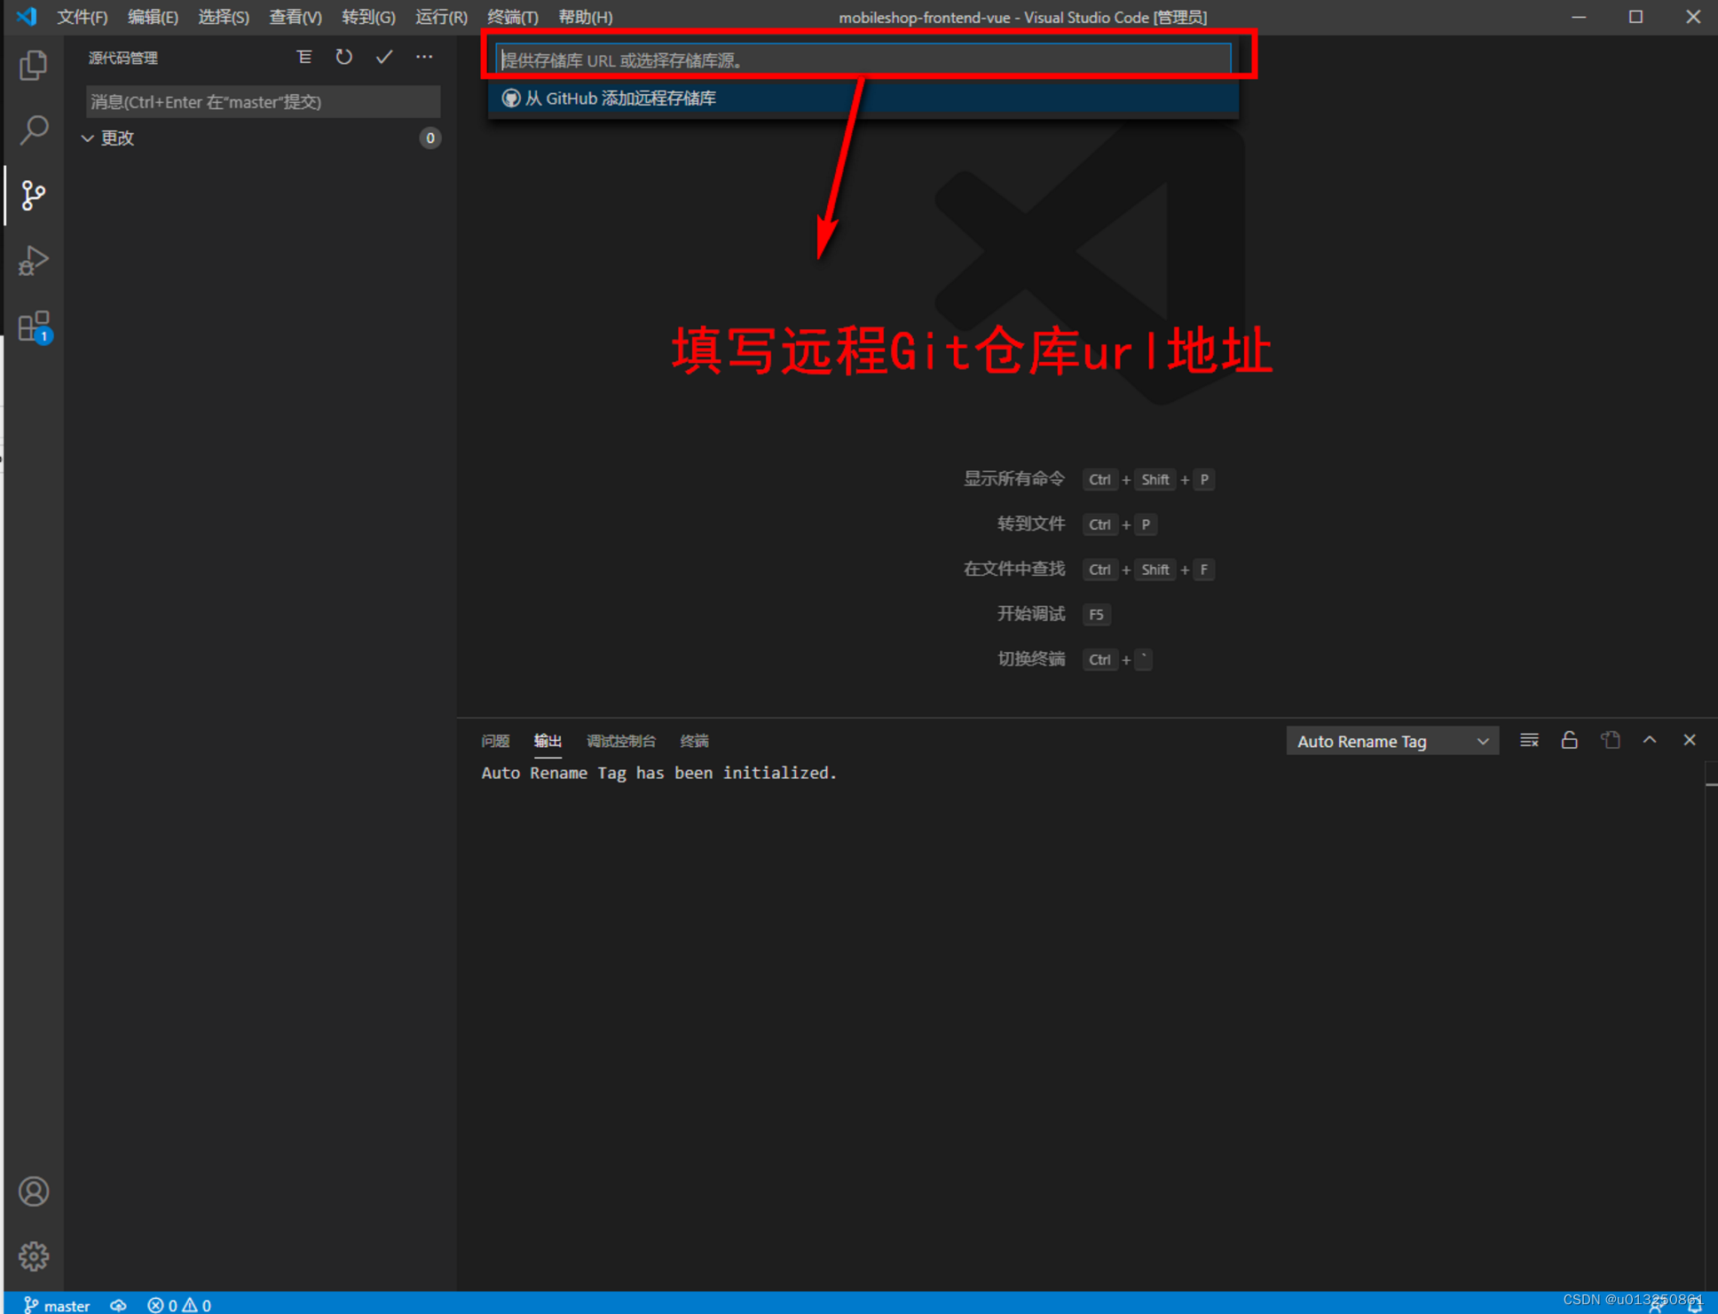
Task: Open the Run and Debug view
Action: [34, 261]
